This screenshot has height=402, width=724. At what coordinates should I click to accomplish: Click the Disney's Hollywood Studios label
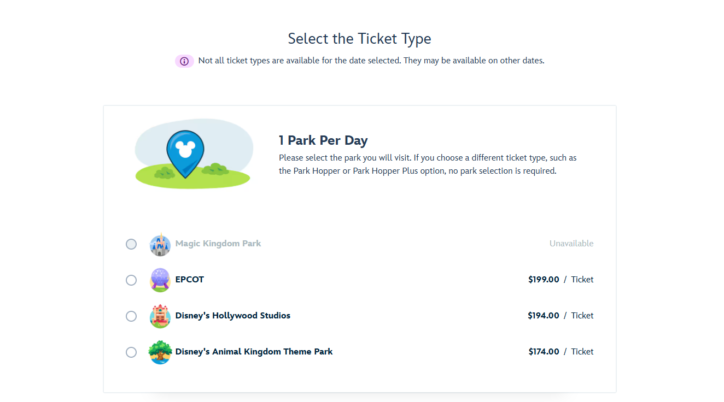232,316
